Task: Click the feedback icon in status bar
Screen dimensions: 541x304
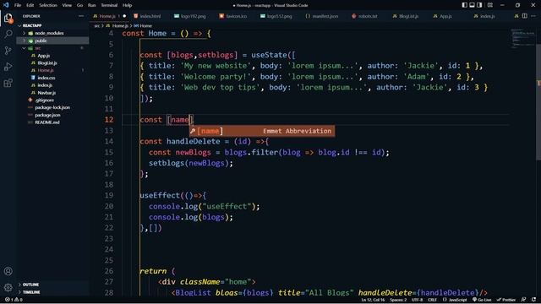Action: [x=524, y=300]
